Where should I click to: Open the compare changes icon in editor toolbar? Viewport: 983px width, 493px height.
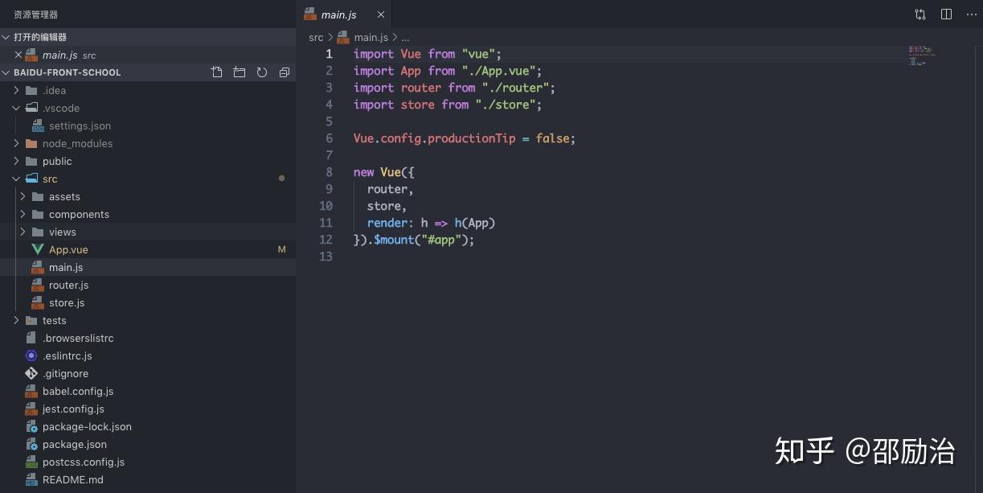click(x=920, y=14)
